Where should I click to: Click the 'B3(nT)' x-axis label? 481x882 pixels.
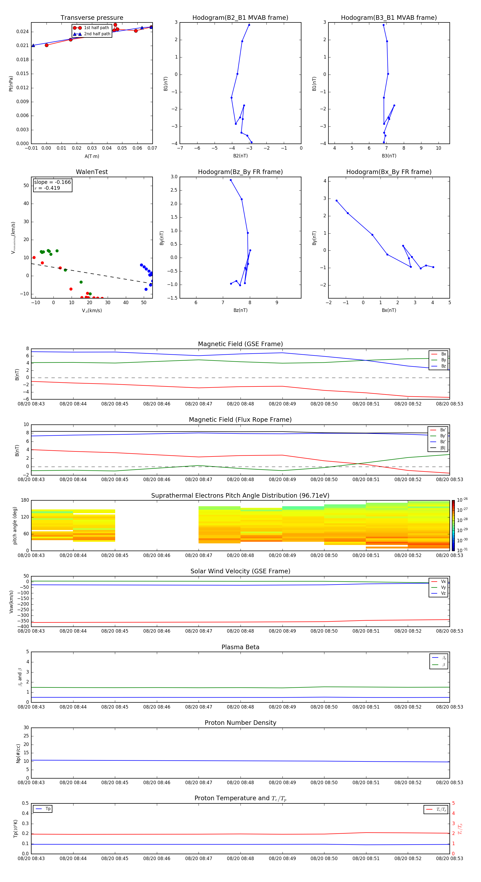tap(389, 156)
